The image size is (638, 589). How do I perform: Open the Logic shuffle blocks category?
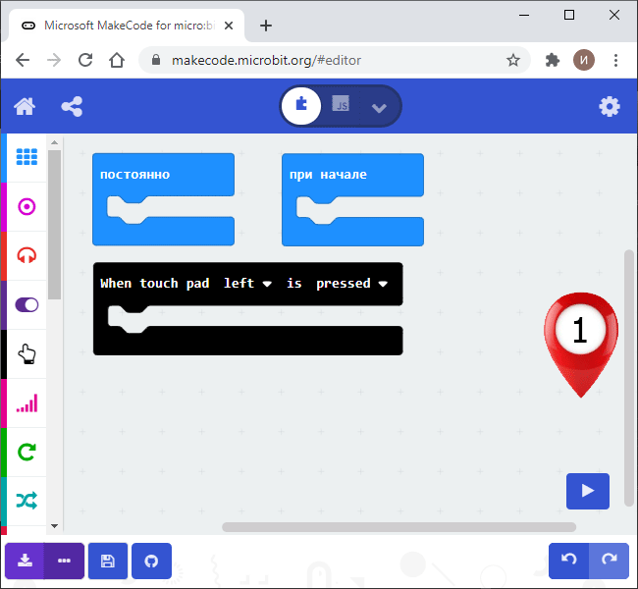(27, 501)
